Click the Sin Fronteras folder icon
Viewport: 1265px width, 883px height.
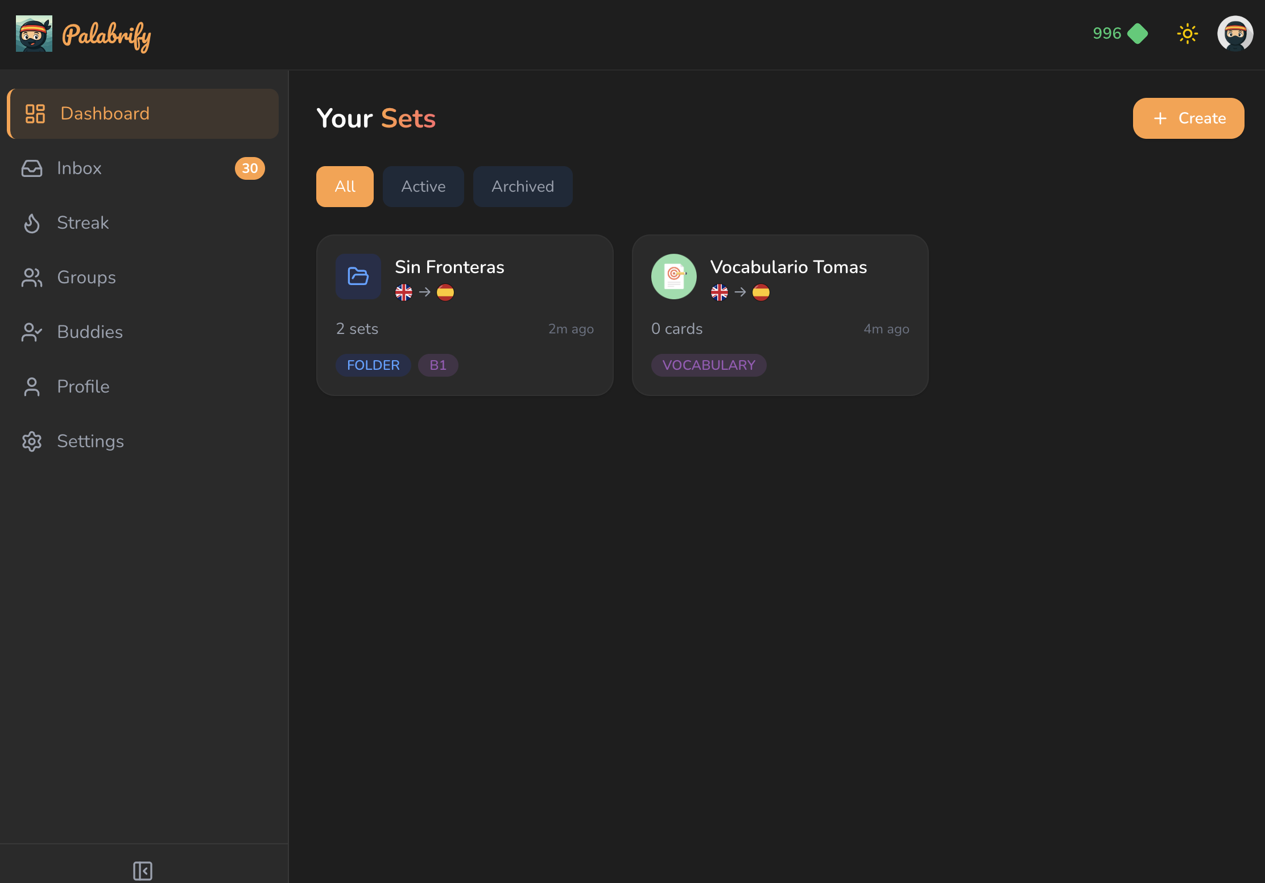click(358, 277)
